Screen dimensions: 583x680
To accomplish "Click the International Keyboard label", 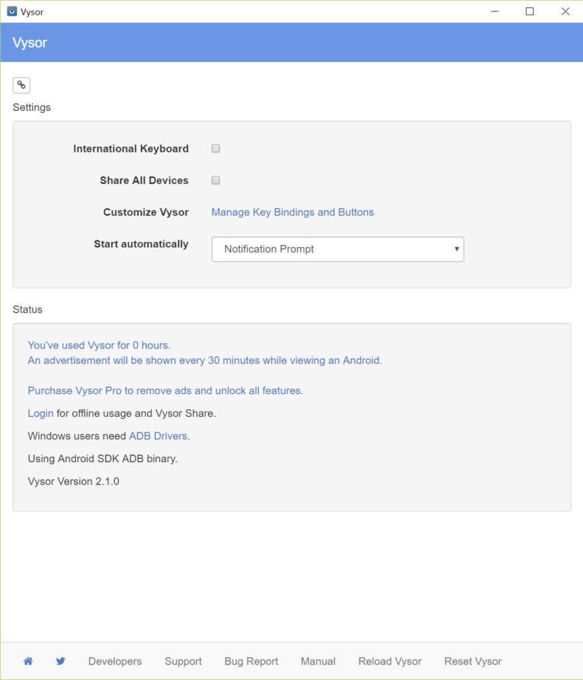I will point(131,149).
